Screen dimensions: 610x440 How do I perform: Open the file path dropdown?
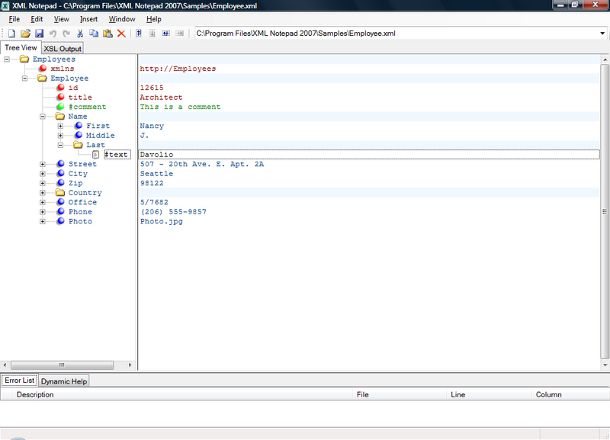(x=602, y=33)
